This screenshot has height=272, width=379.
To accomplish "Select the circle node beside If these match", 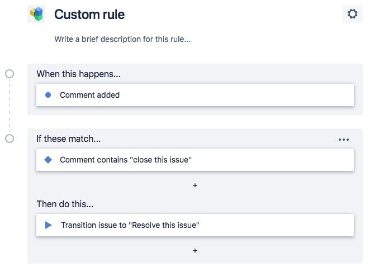I will click(10, 139).
